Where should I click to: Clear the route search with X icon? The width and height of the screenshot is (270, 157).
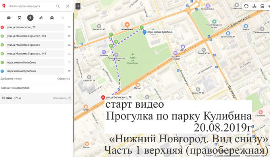pos(67,6)
